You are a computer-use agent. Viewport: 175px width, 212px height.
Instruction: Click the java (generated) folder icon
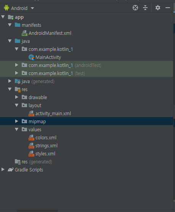coord(18,81)
